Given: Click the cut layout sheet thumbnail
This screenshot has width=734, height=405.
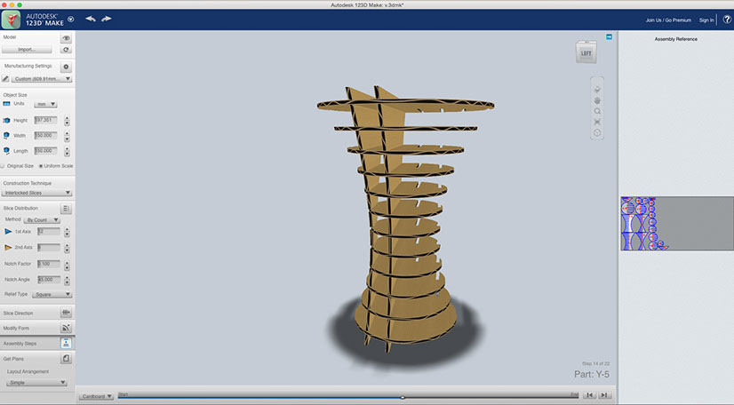Looking at the screenshot, I should coord(677,224).
